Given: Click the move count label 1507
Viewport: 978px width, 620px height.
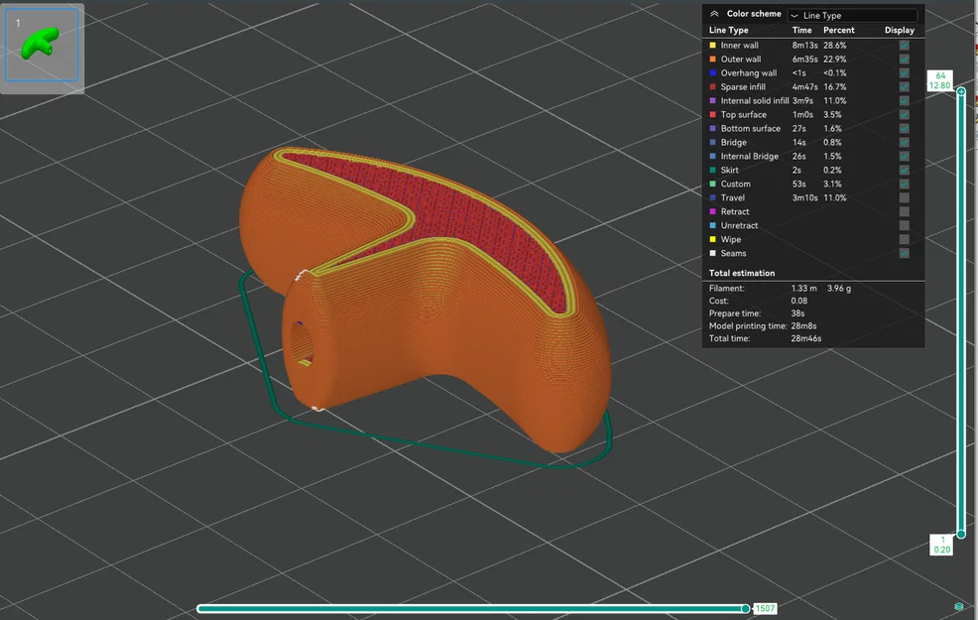Looking at the screenshot, I should pyautogui.click(x=766, y=608).
